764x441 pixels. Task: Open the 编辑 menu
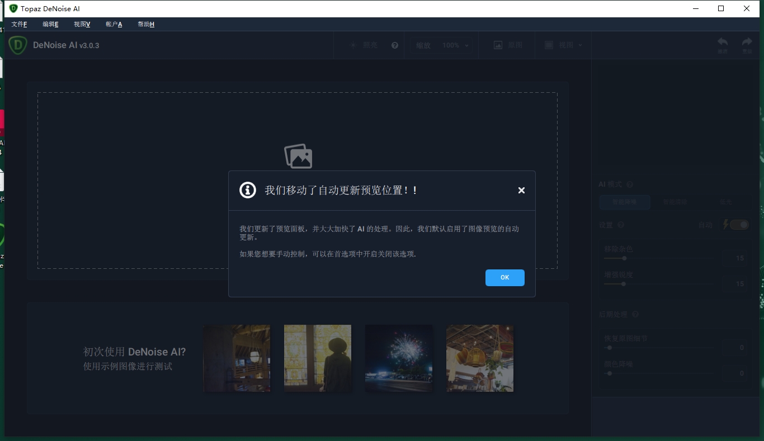tap(50, 24)
